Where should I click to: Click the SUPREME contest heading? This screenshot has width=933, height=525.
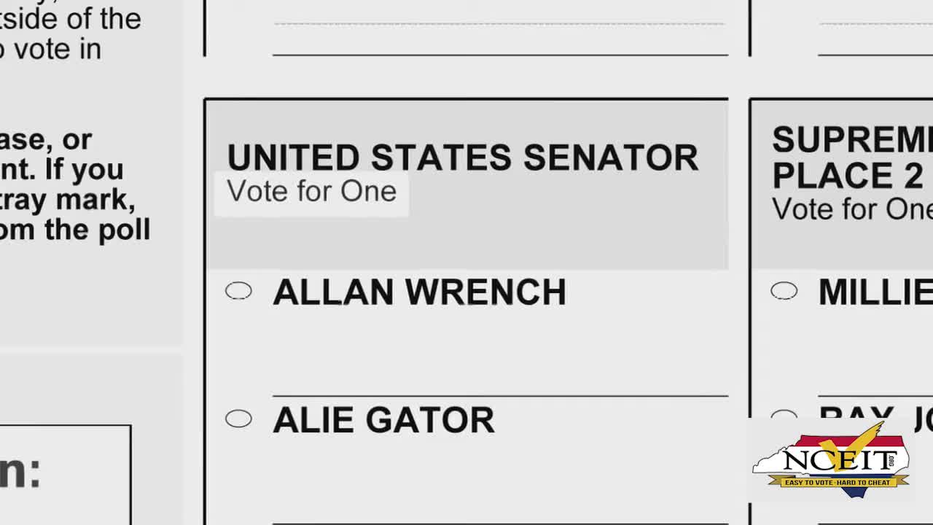851,139
